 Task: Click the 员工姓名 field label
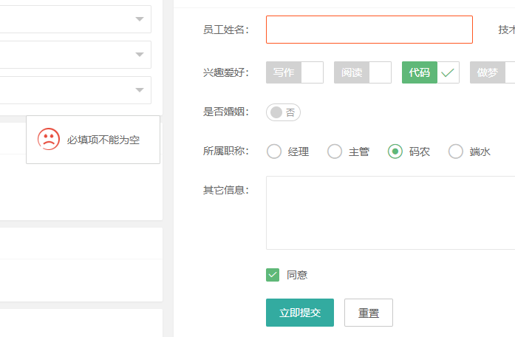225,30
